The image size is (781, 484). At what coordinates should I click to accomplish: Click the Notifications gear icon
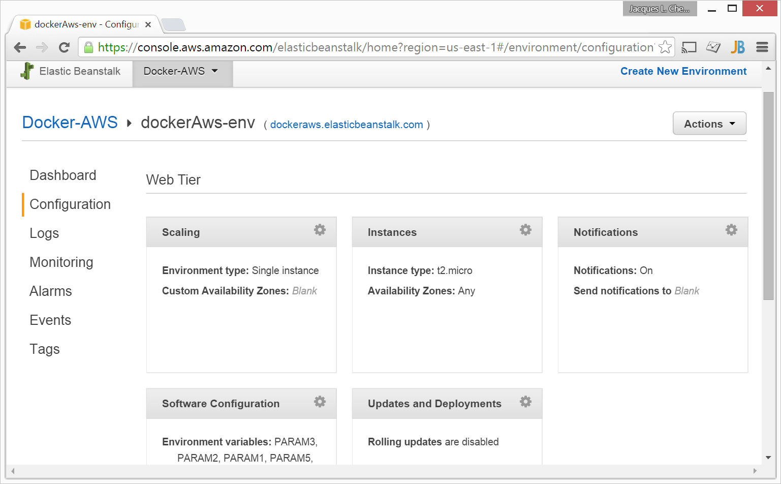click(x=731, y=230)
